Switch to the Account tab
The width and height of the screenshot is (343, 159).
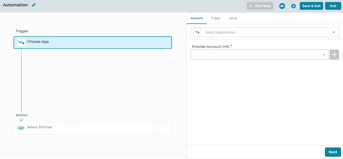coord(197,18)
